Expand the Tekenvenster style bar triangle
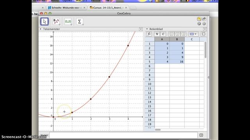250x140 pixels. click(x=41, y=29)
